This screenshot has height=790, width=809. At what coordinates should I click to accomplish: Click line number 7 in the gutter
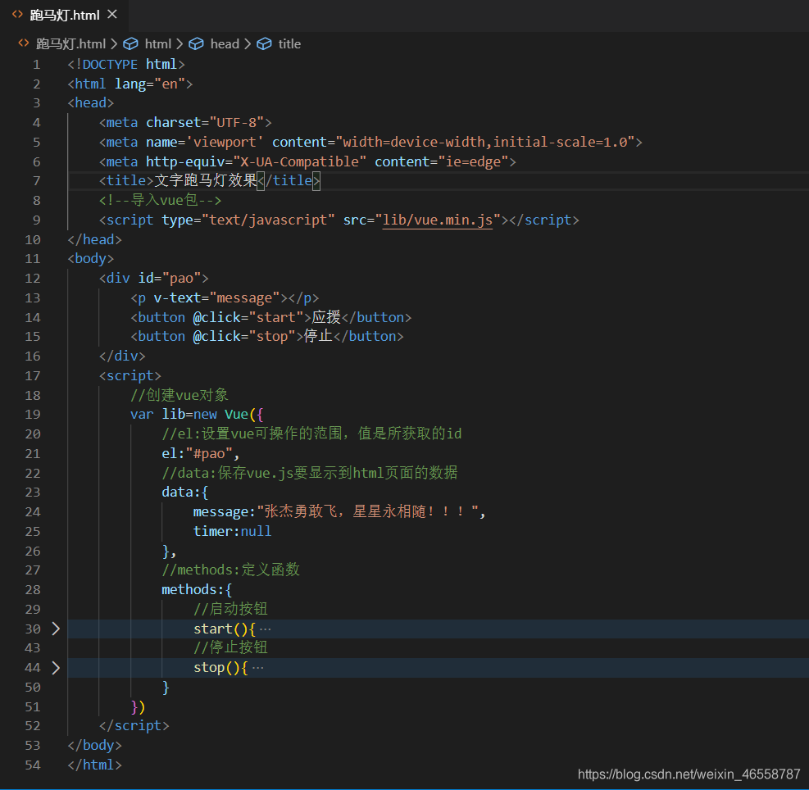[x=36, y=181]
